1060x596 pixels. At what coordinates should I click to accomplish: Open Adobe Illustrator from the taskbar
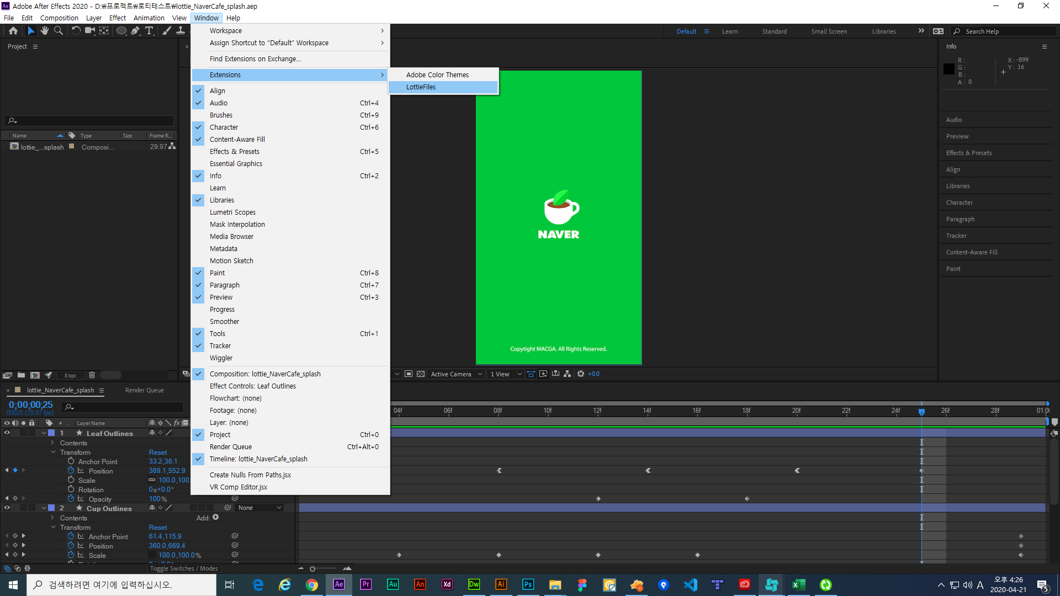[501, 584]
